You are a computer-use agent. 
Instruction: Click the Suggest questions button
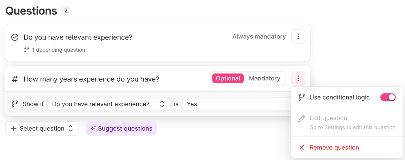pos(121,129)
